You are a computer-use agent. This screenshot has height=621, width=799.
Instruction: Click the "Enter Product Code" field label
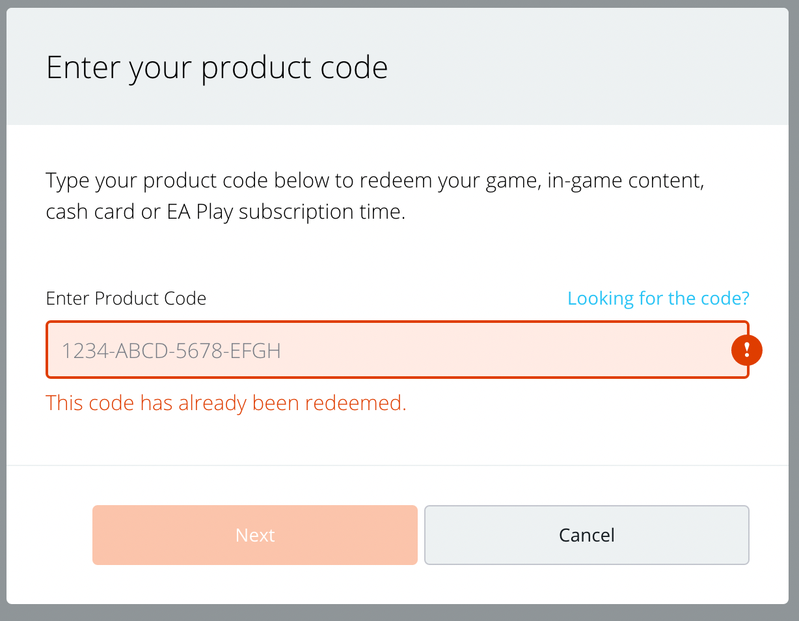coord(126,298)
